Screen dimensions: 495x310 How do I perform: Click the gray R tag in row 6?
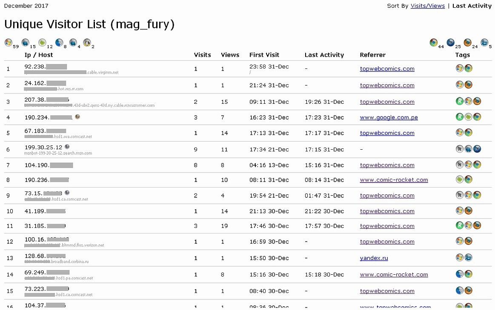pyautogui.click(x=460, y=148)
